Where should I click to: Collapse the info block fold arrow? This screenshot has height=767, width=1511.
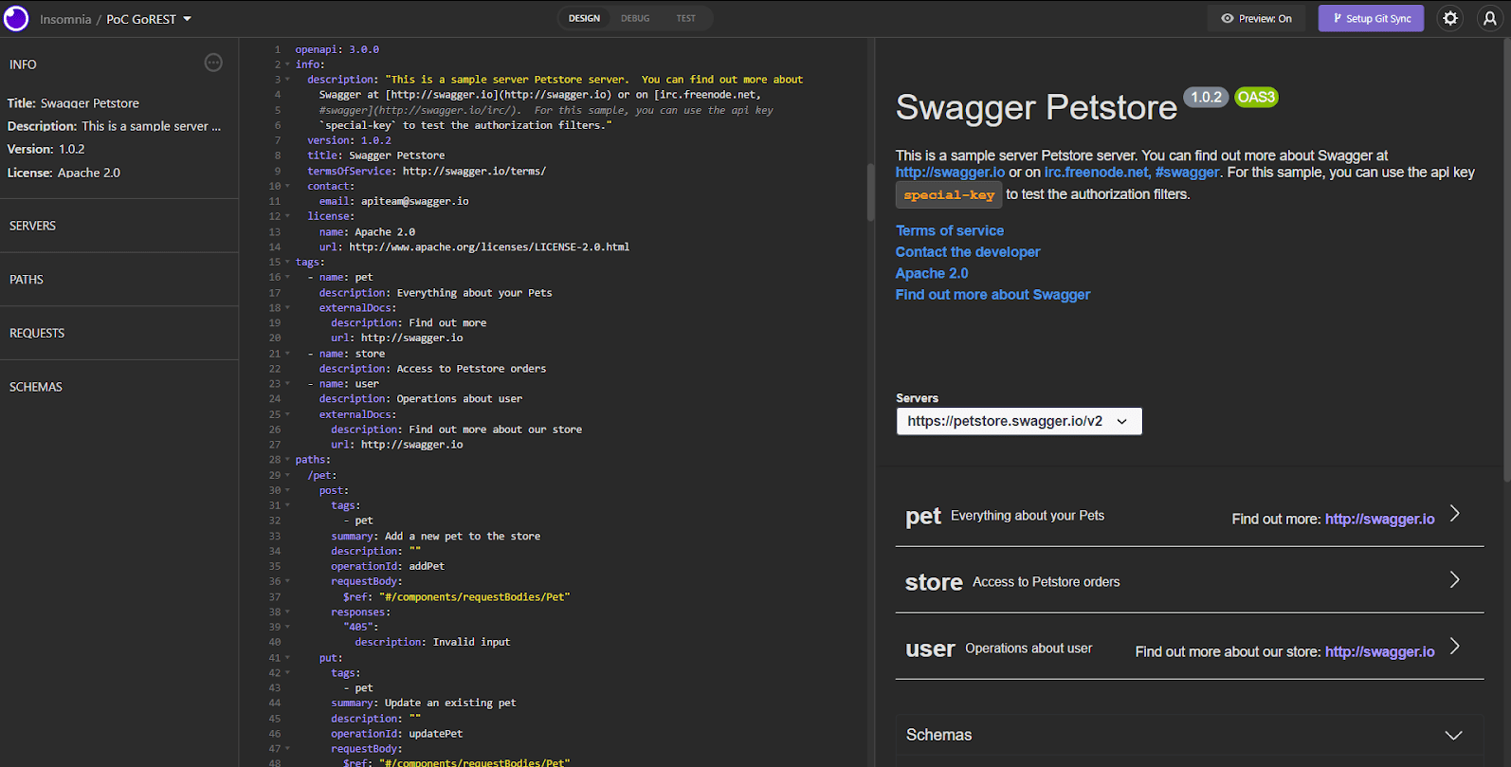pos(287,64)
